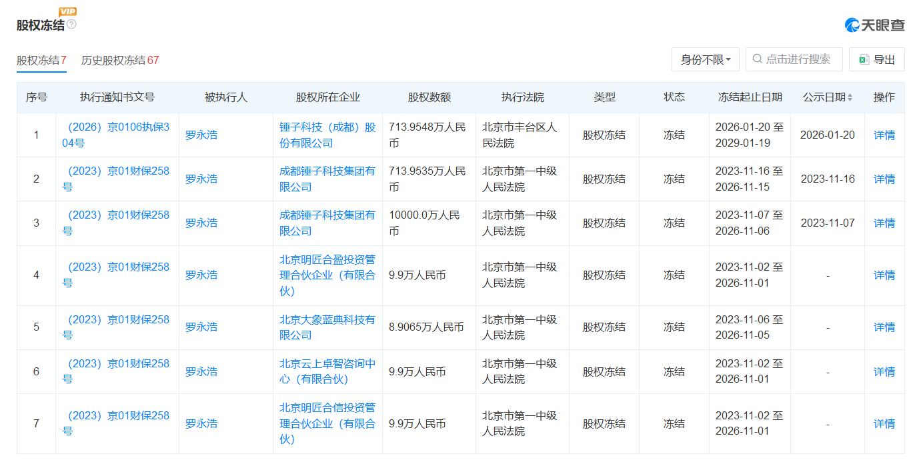Open 北京云上卓智咨询中心 company link

[327, 371]
